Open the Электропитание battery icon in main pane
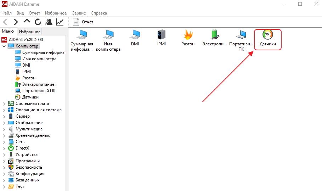322x191 pixels. [215, 38]
